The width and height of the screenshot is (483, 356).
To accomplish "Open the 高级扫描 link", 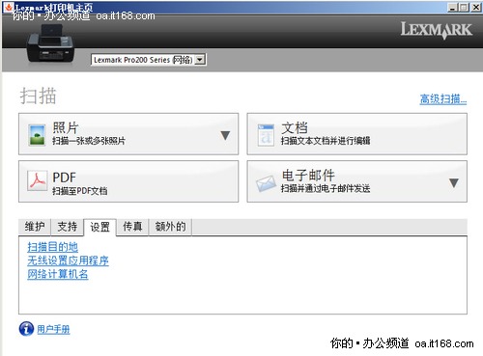I will [443, 98].
